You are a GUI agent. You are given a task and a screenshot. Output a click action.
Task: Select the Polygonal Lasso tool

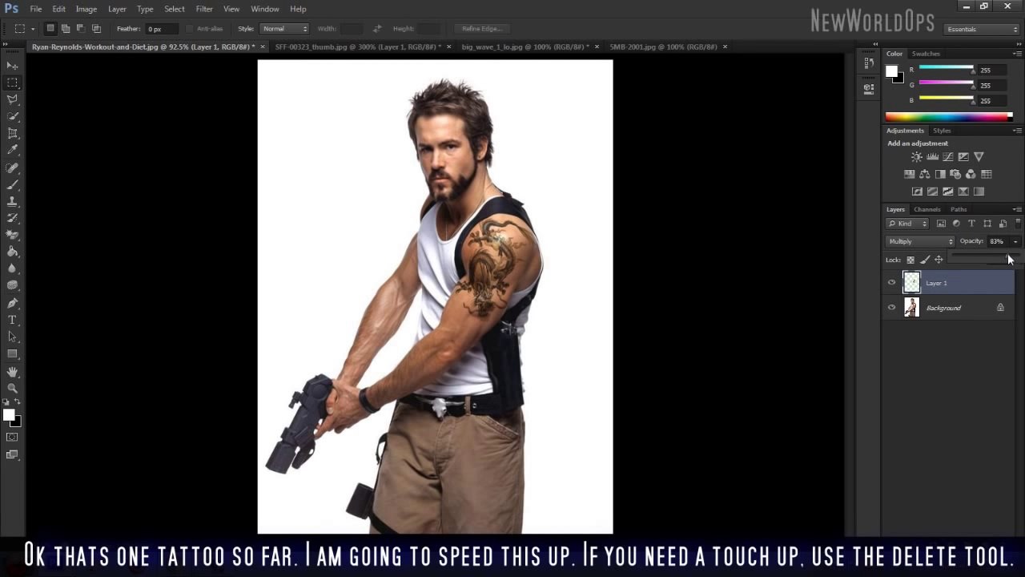pyautogui.click(x=12, y=99)
